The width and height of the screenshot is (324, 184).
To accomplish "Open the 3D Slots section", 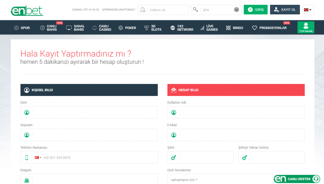I will (x=153, y=28).
